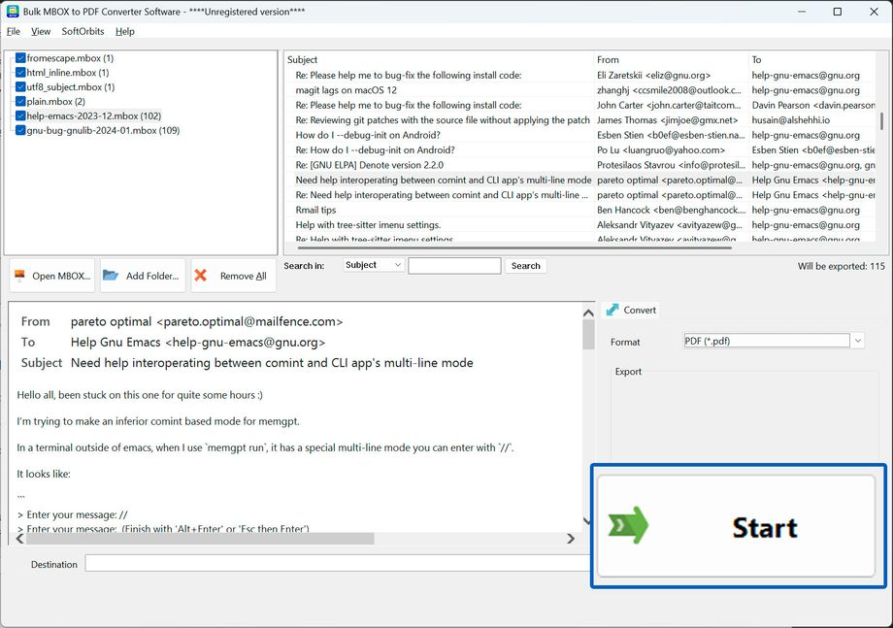Click the green arrow Start icon
Viewport: 893px width, 628px height.
tap(628, 525)
